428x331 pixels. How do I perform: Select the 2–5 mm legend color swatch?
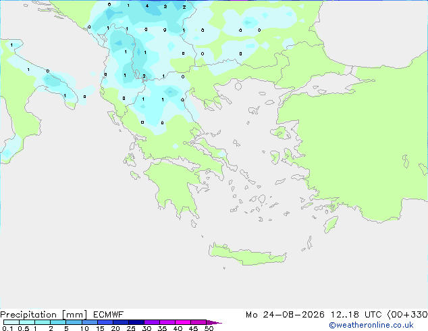(x=58, y=322)
